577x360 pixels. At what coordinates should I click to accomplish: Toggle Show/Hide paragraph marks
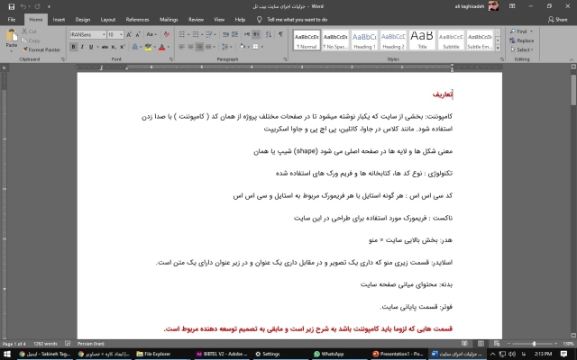pos(280,34)
